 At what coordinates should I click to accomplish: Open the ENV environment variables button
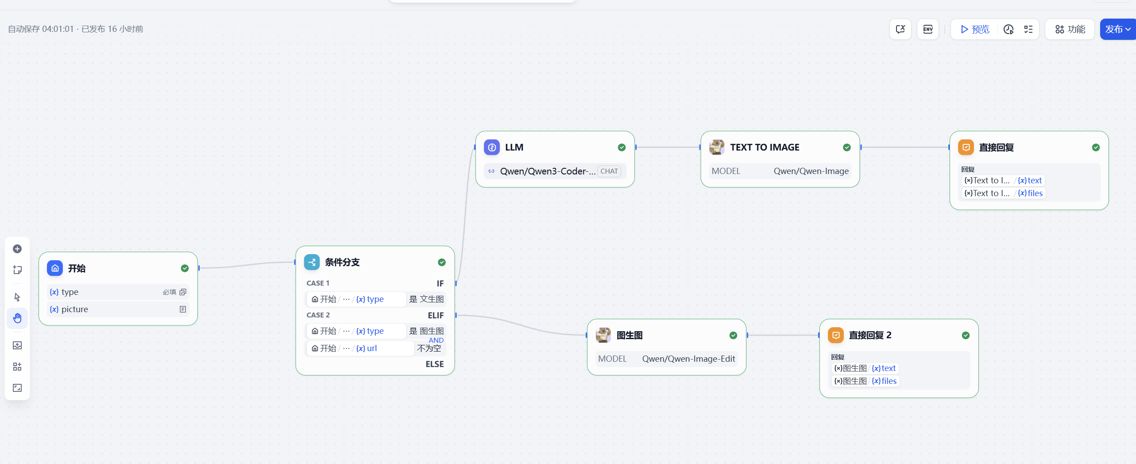[x=927, y=29]
